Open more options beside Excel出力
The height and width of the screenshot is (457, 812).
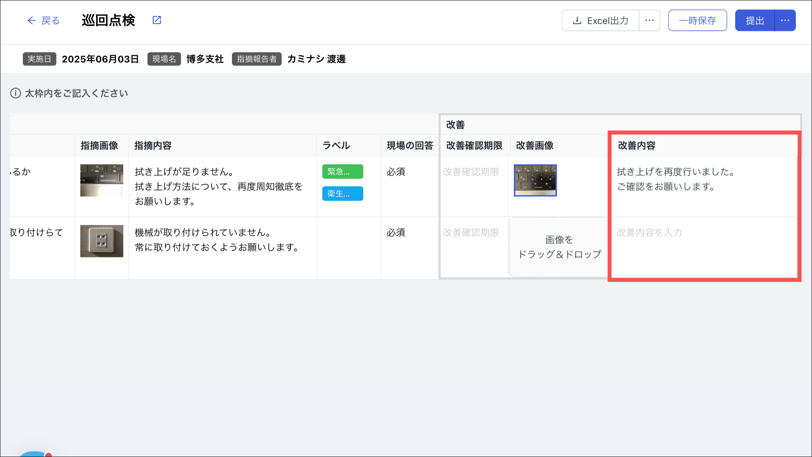click(649, 21)
